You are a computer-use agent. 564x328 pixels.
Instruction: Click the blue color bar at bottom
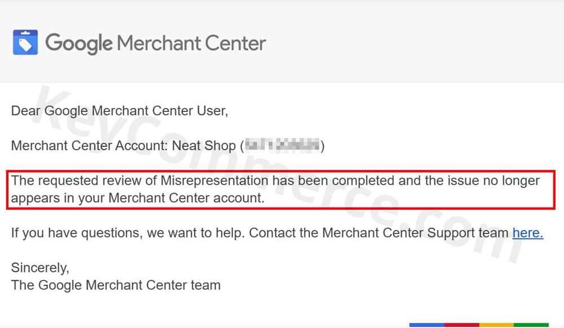(x=426, y=325)
